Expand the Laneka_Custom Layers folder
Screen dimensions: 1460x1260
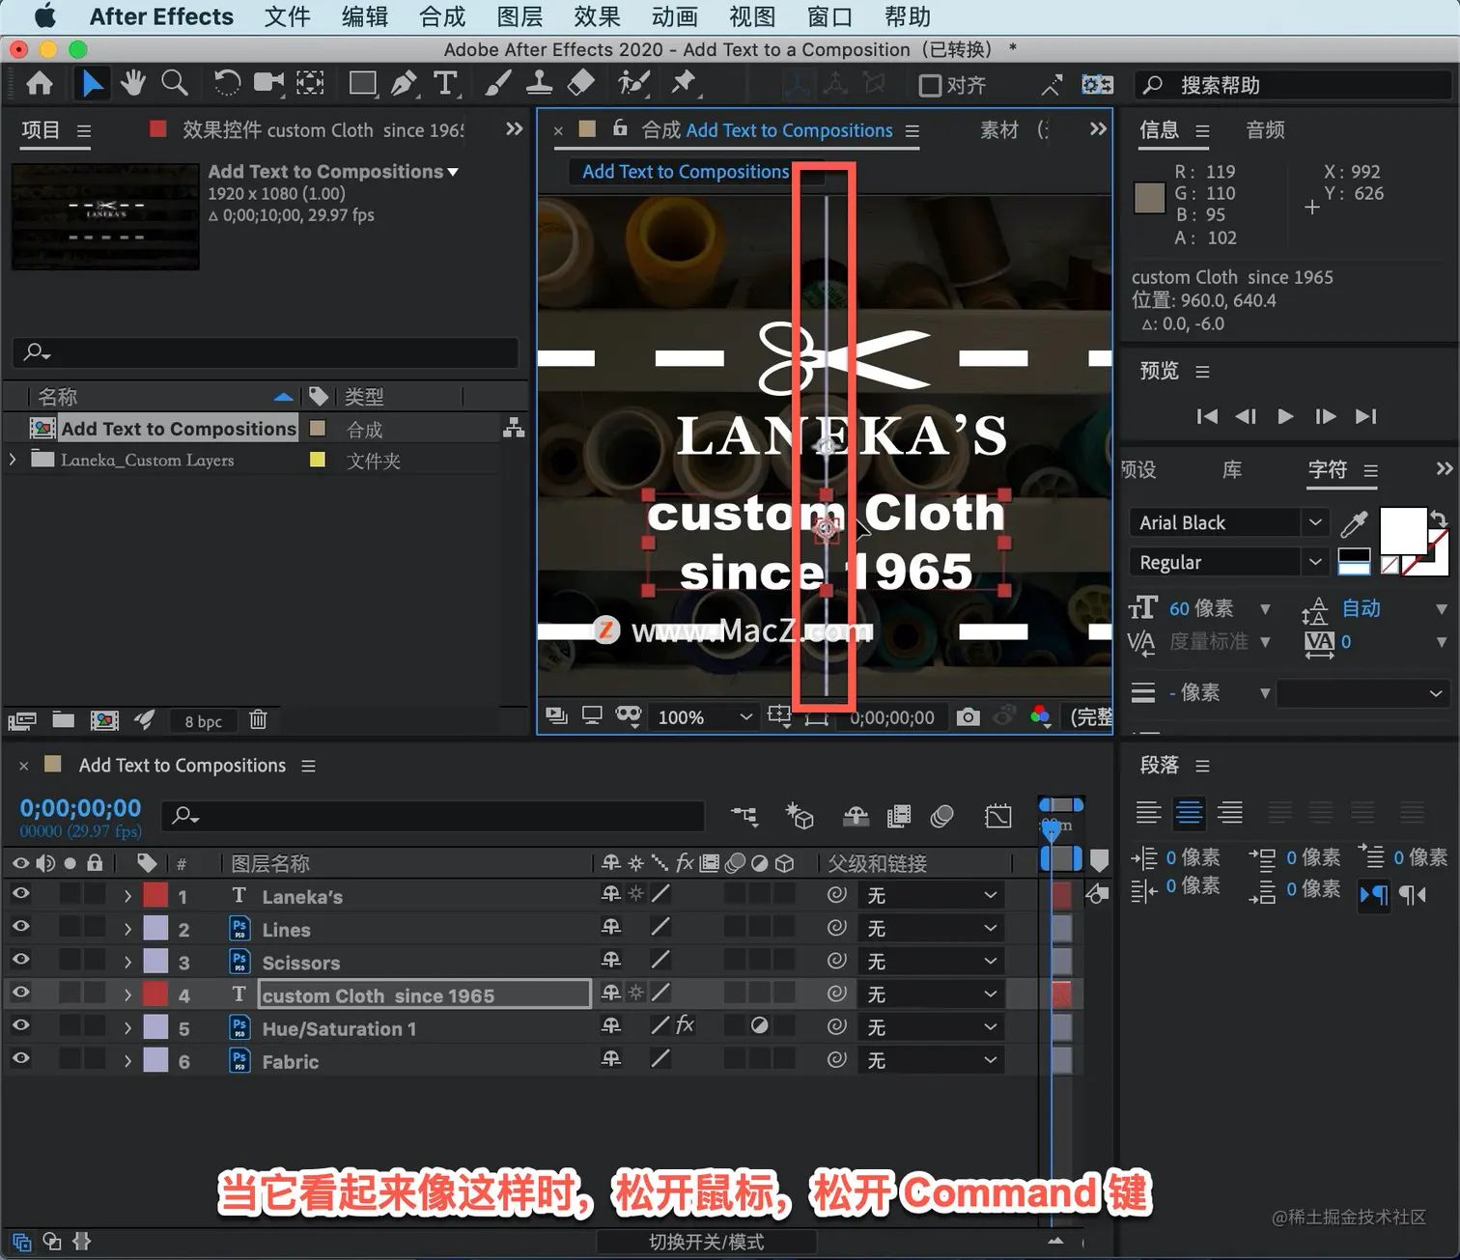[13, 460]
